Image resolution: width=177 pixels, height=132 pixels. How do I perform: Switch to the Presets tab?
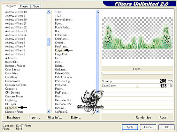24,6
